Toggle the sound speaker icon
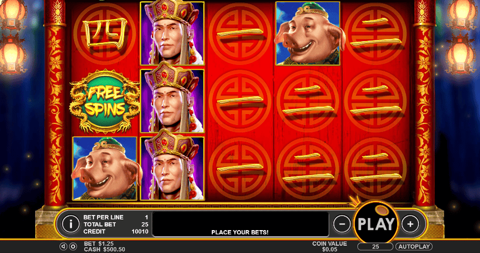The height and width of the screenshot is (253, 480). 63,246
